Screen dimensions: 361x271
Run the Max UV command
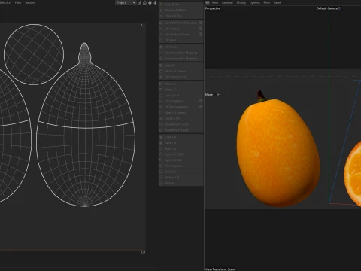tap(180, 65)
